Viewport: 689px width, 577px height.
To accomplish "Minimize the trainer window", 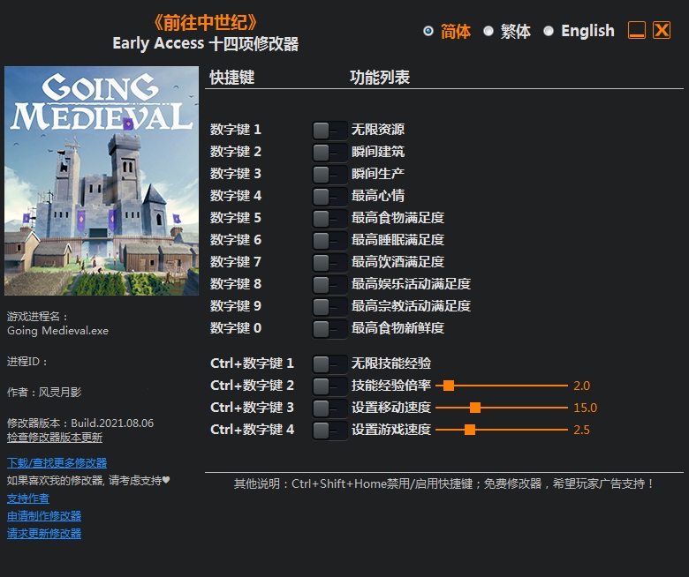I will coord(637,31).
